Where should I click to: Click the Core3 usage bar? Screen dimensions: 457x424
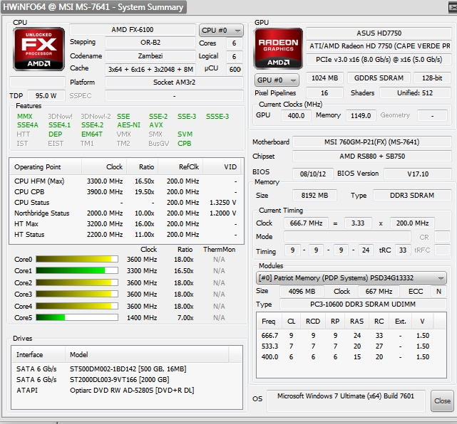[x=77, y=295]
